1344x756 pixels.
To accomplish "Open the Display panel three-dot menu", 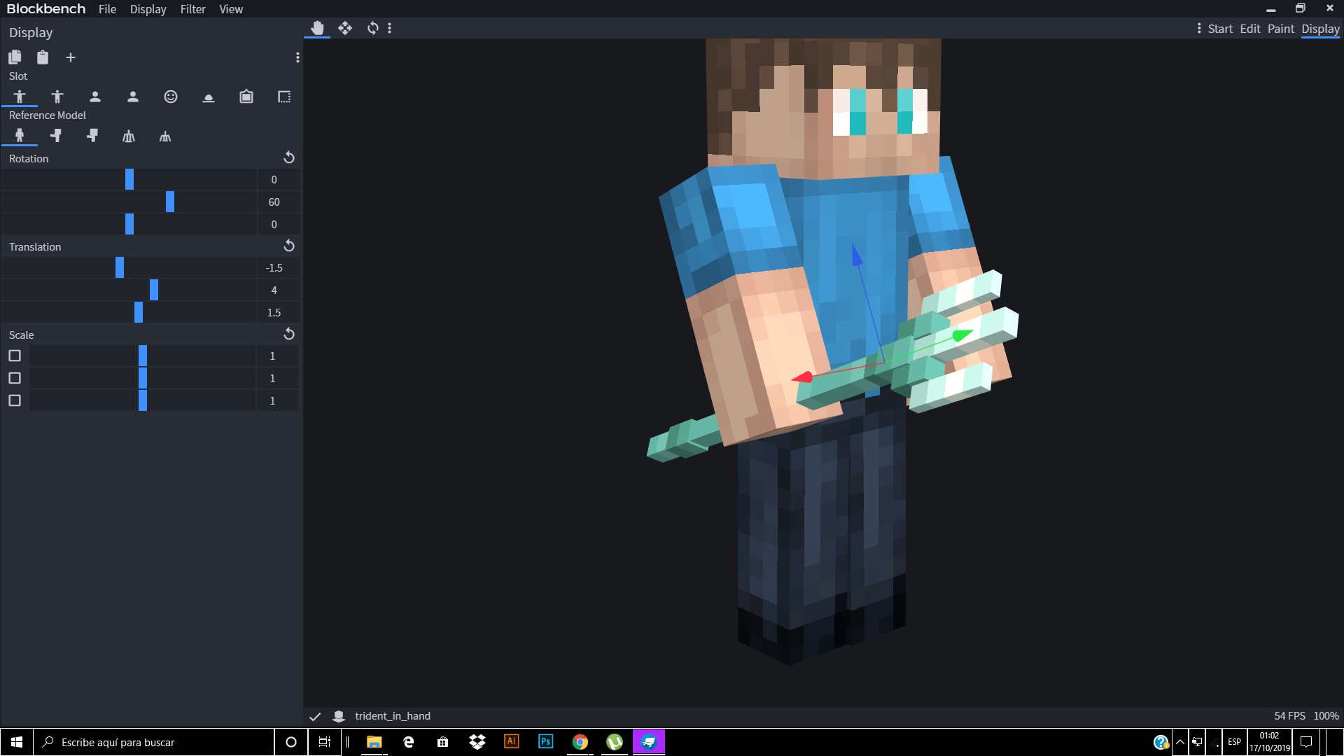I will [x=297, y=57].
